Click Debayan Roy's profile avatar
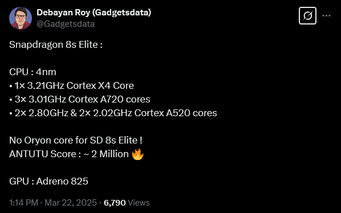Image resolution: width=341 pixels, height=213 pixels. (21, 18)
